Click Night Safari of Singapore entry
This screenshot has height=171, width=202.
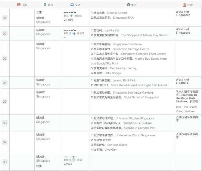125,97
